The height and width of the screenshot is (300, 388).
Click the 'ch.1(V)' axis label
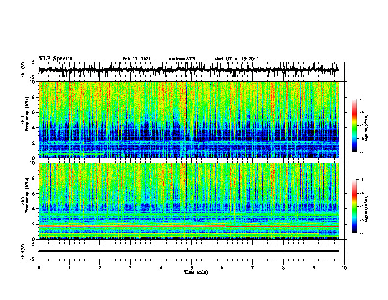23,70
